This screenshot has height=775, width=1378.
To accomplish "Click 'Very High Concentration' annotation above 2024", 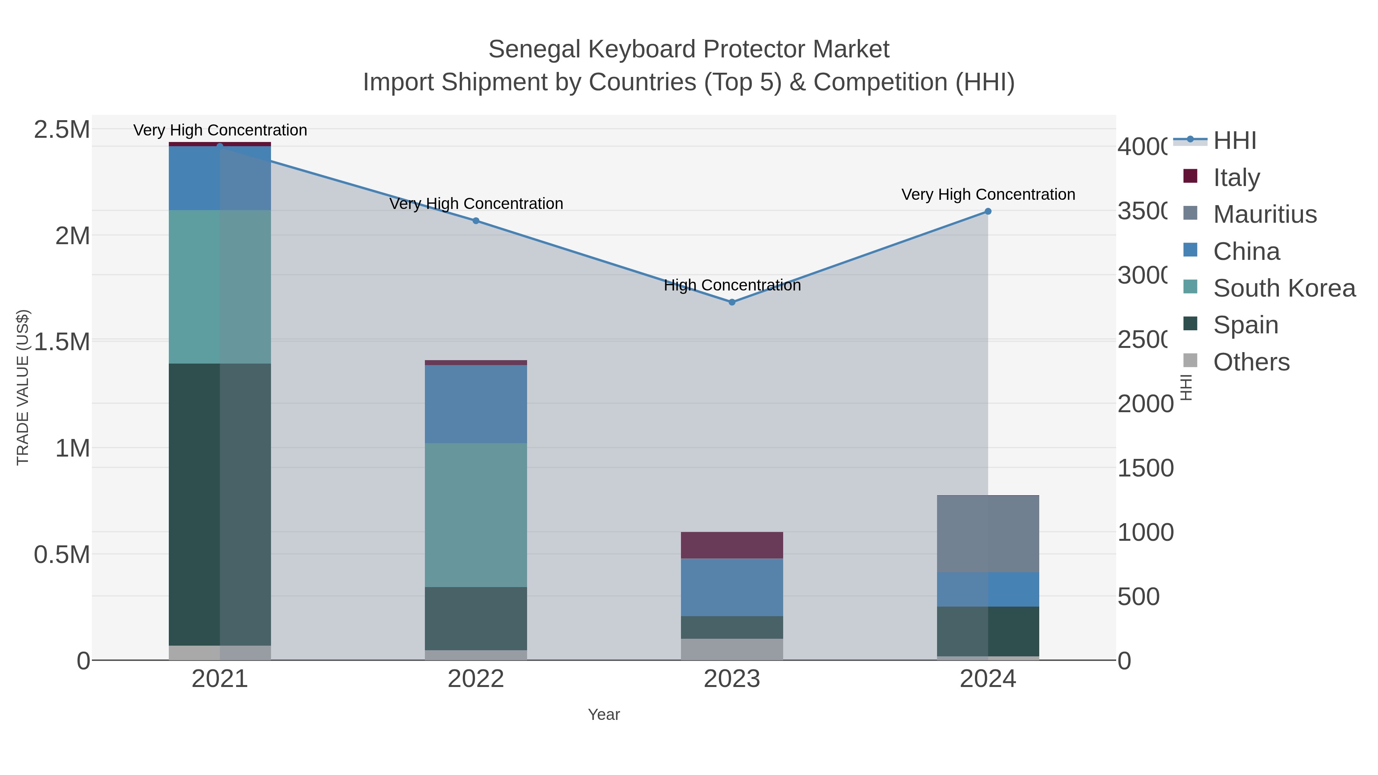I will [988, 195].
